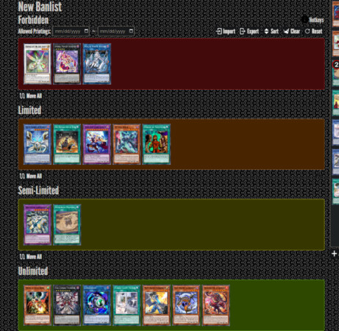Sort the banlist cards
The image size is (339, 331).
pos(271,32)
